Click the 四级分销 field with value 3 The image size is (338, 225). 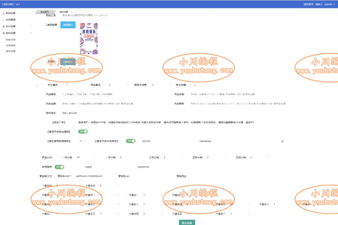coord(216,158)
